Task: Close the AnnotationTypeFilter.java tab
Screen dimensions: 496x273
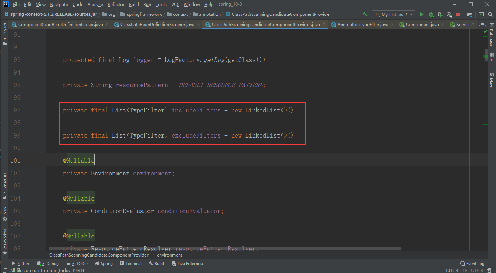Action: click(x=392, y=24)
